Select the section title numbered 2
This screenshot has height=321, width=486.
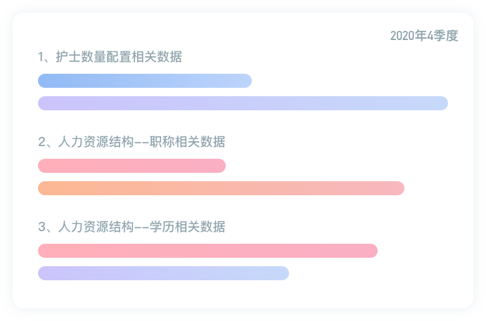coord(132,142)
